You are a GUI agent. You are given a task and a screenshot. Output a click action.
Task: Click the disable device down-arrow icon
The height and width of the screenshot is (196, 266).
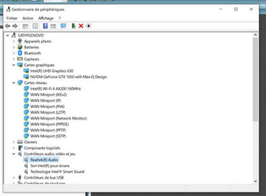click(x=89, y=26)
